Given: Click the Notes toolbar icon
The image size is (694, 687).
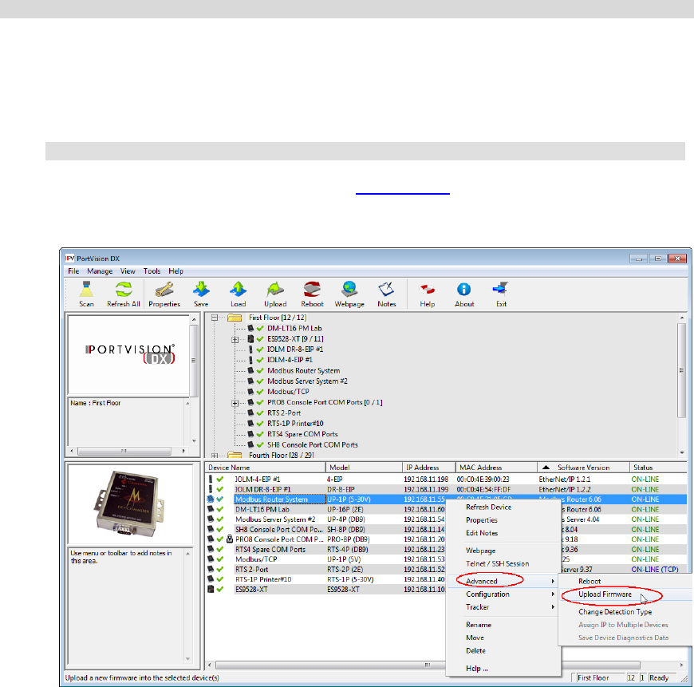Looking at the screenshot, I should tap(386, 290).
